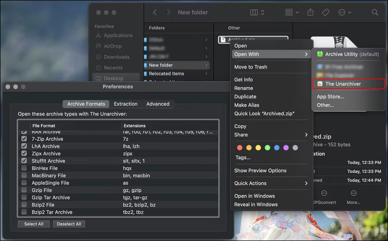The image size is (388, 241).
Task: Click the JPGconvert quick action icon
Action: tap(324, 193)
